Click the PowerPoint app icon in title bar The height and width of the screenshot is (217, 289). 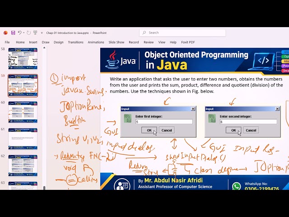[x=5, y=33]
